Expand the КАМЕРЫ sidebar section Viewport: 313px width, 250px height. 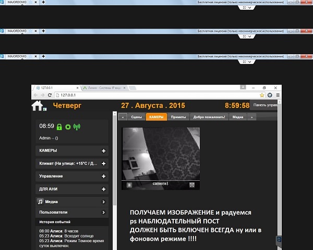click(103, 151)
